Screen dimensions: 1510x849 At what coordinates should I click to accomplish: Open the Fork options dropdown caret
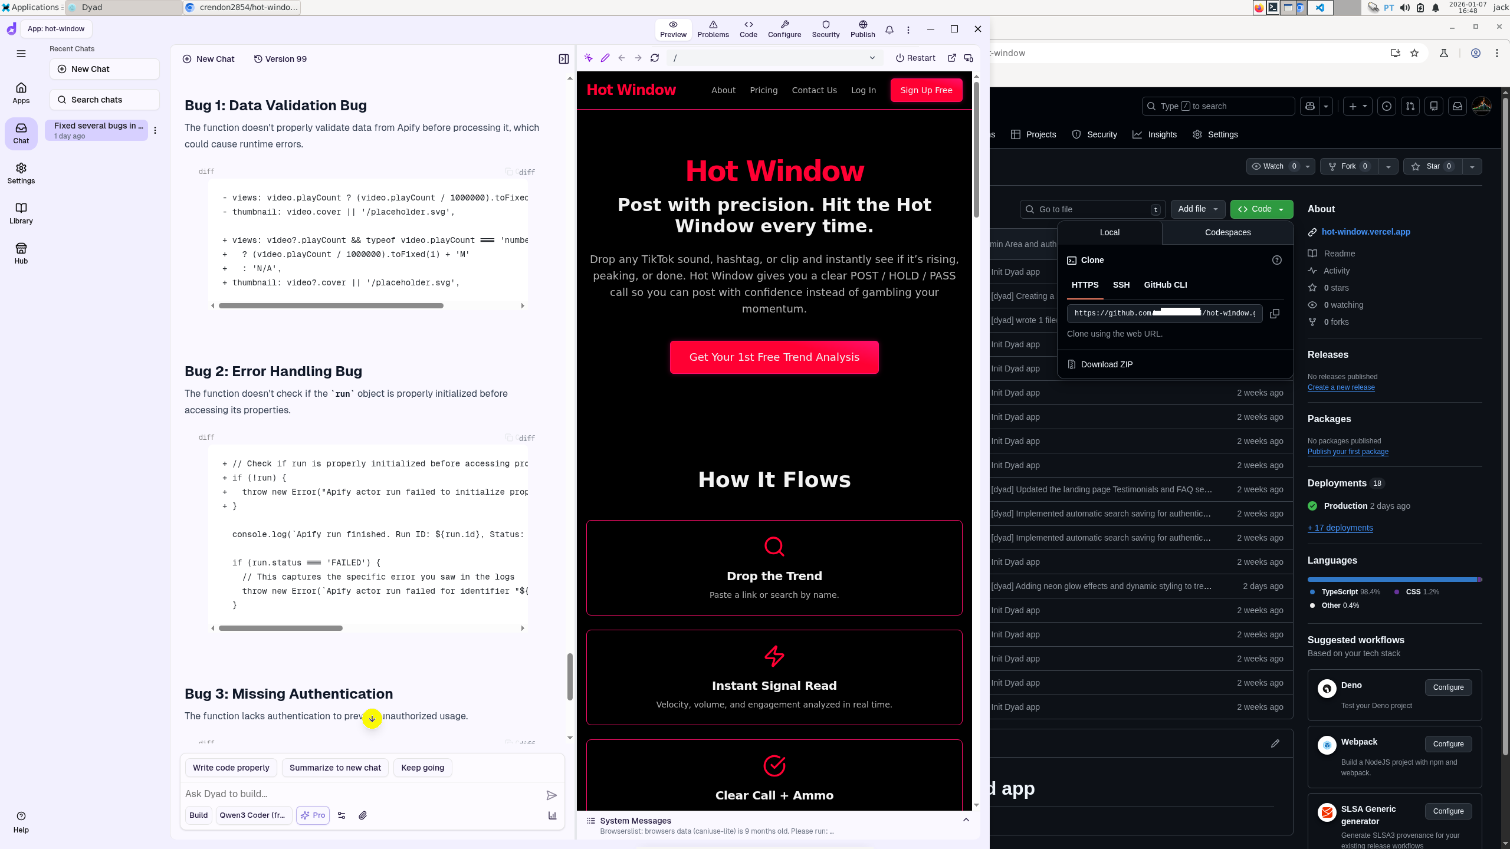tap(1388, 166)
